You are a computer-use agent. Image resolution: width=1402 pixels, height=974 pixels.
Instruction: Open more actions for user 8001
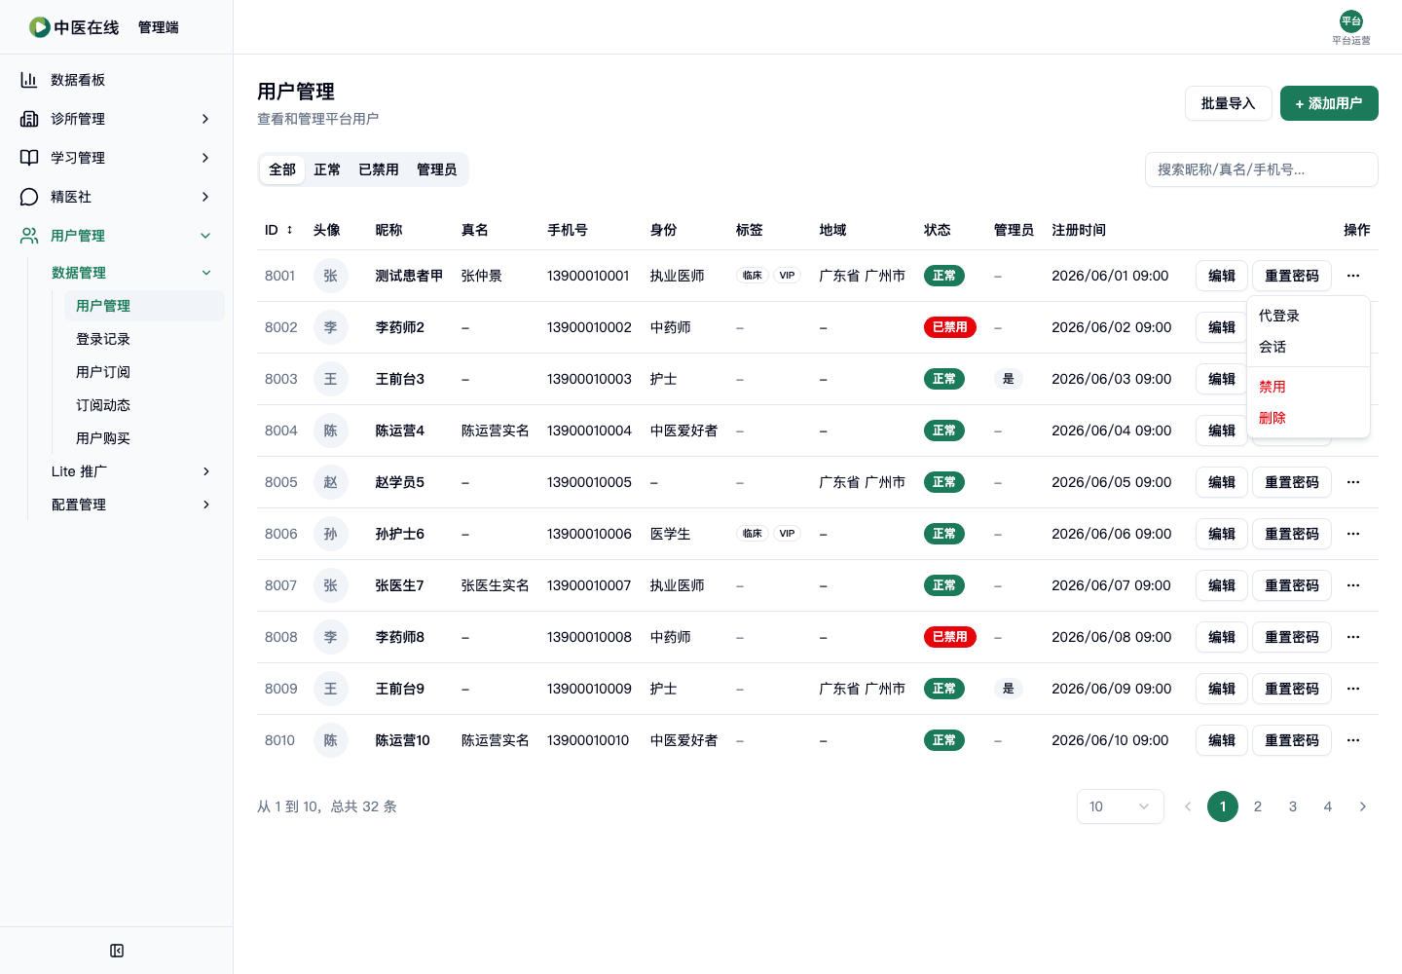(x=1353, y=276)
